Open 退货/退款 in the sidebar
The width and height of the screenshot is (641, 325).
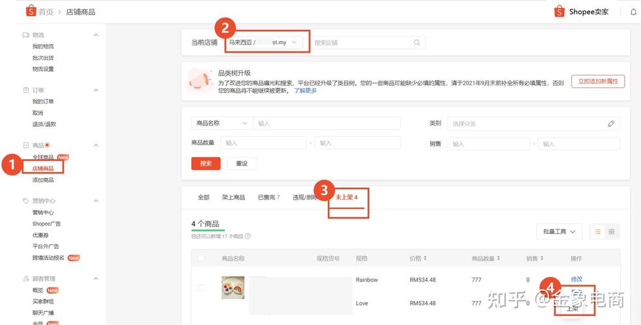pos(44,124)
